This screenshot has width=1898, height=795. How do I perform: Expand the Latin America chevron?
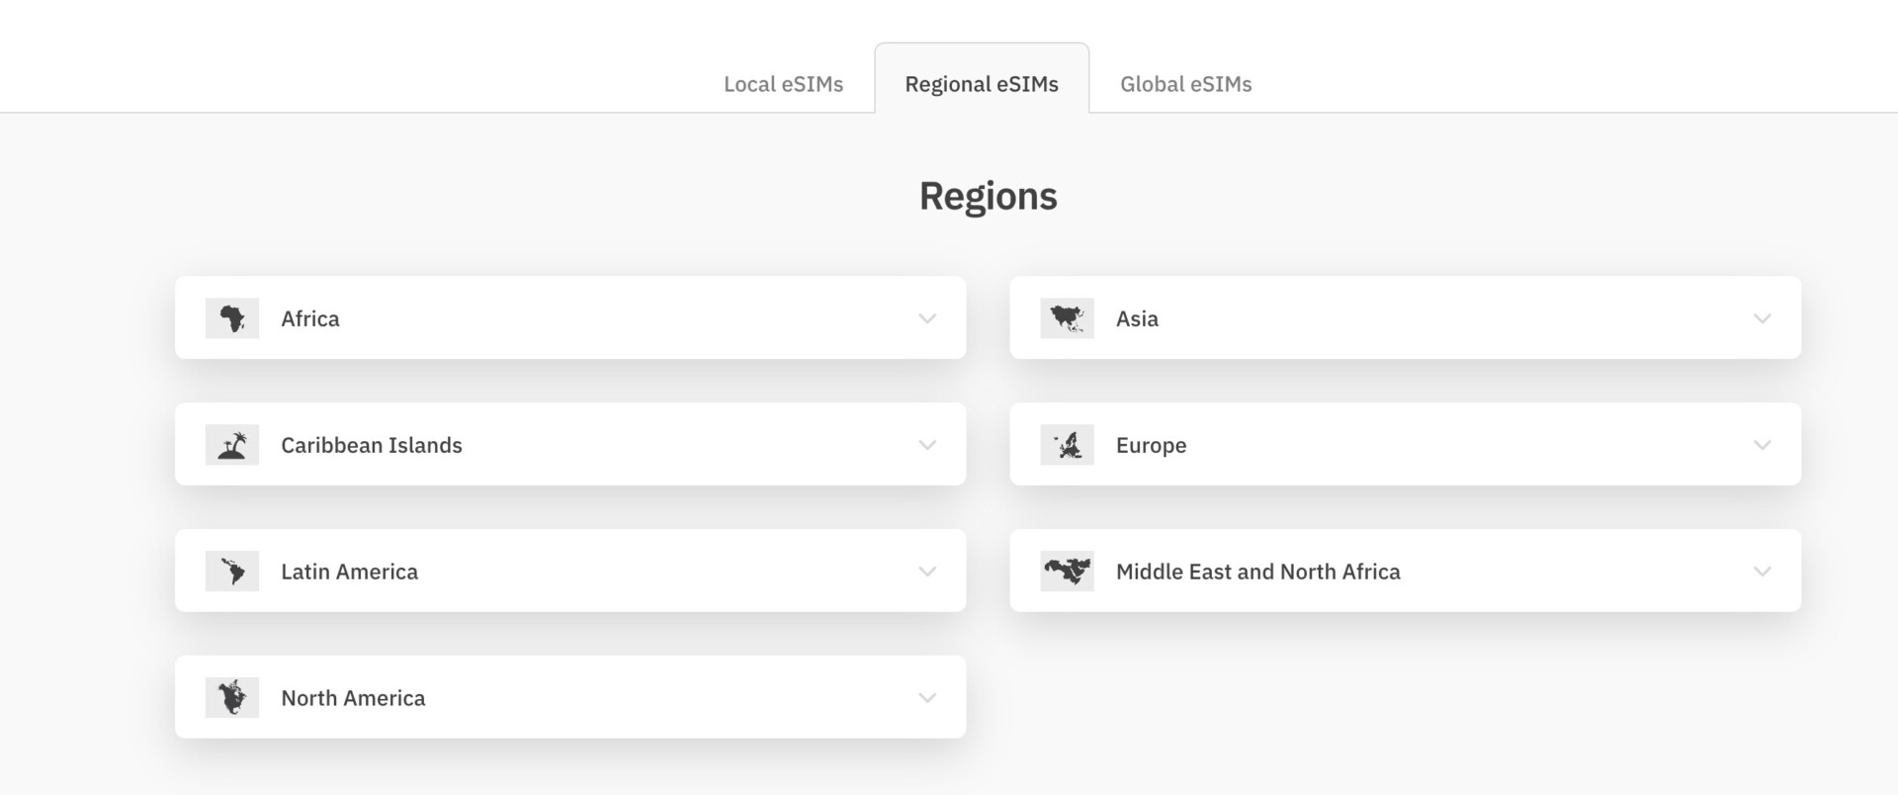pos(927,572)
